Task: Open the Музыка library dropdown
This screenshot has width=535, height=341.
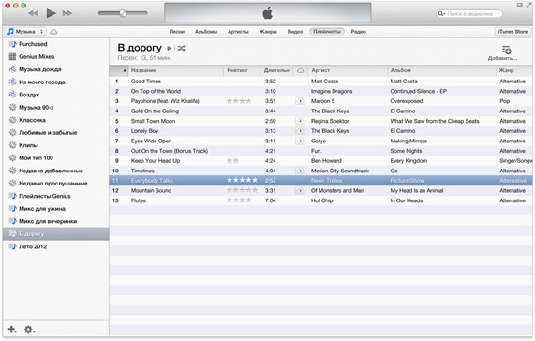Action: click(26, 32)
